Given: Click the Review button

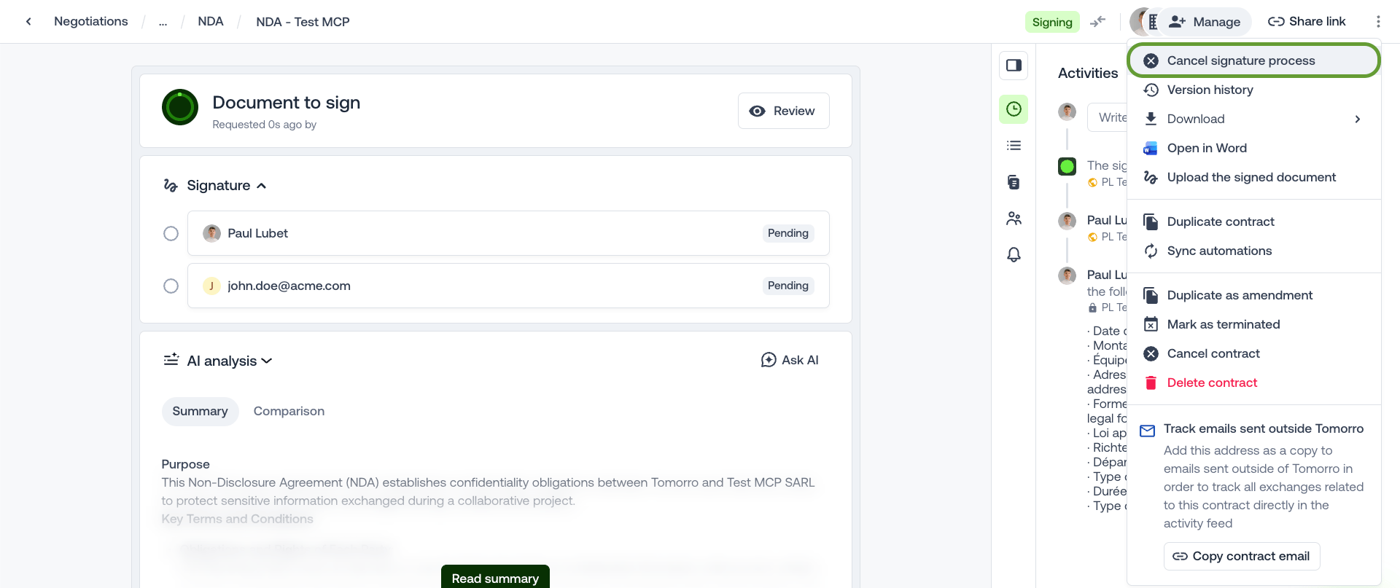Looking at the screenshot, I should coord(783,111).
